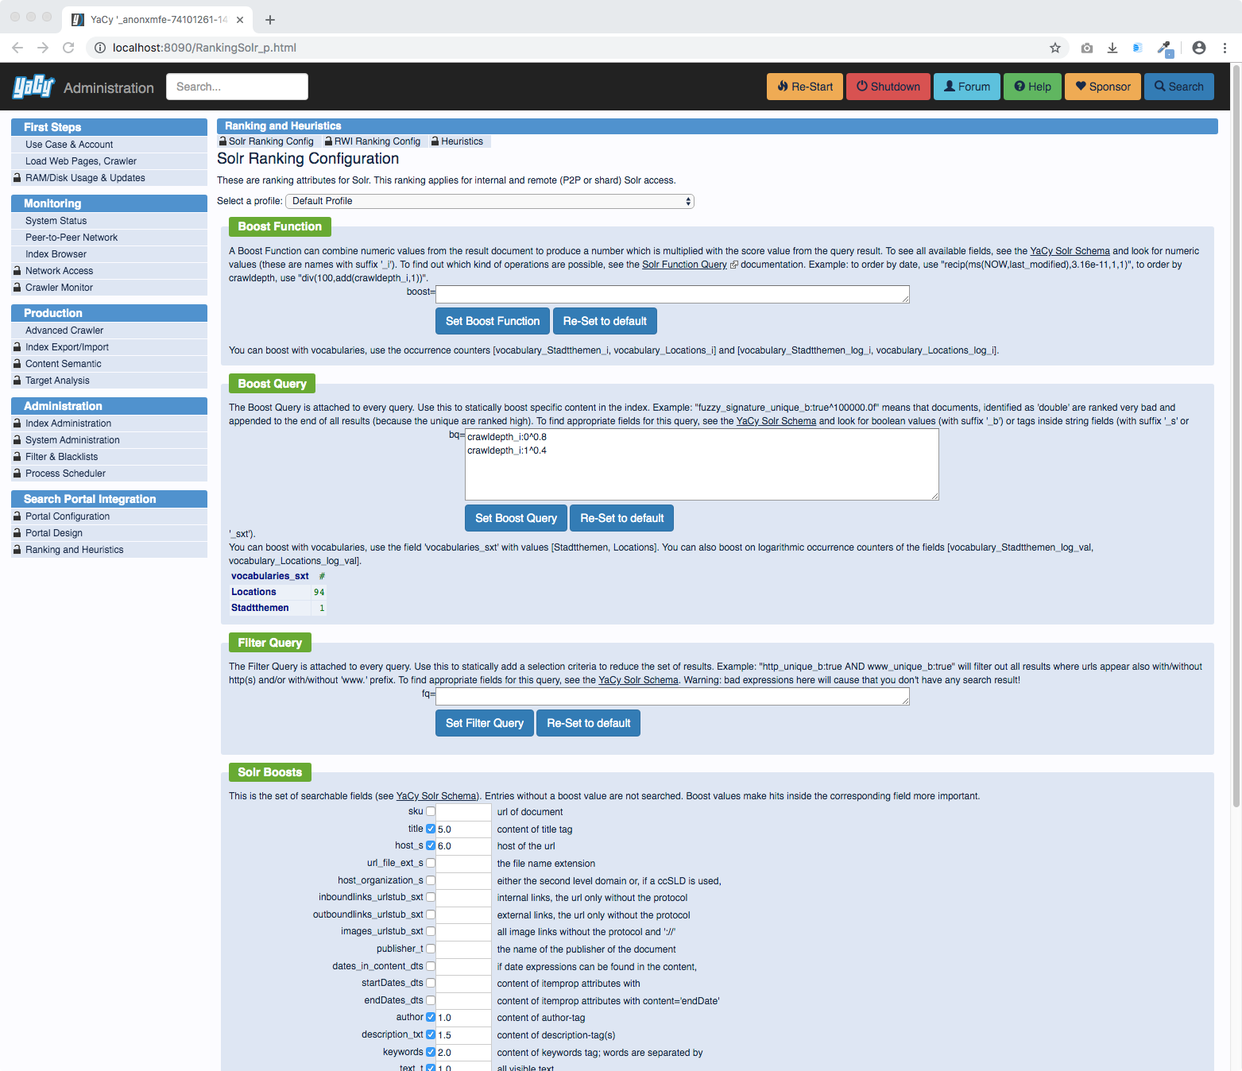Screen dimensions: 1242x1071
Task: Reset the Filter Query to default
Action: tap(588, 723)
